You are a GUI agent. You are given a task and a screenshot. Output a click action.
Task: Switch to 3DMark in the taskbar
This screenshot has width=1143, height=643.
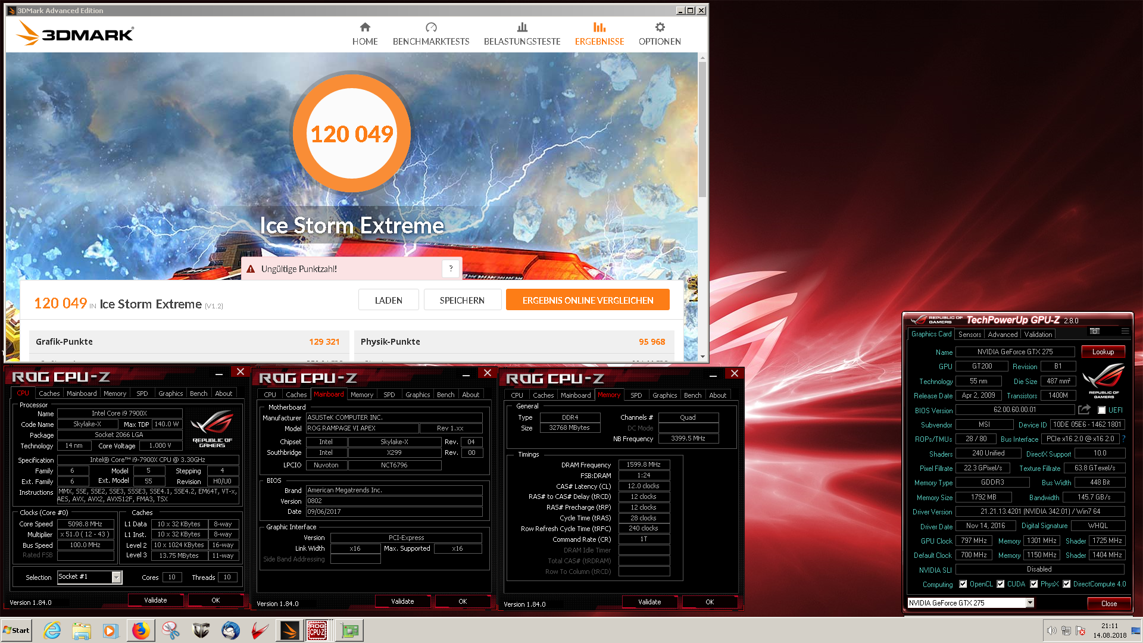289,630
